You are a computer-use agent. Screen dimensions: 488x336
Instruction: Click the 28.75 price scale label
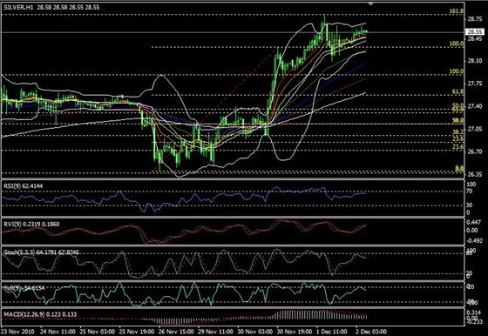pyautogui.click(x=474, y=19)
